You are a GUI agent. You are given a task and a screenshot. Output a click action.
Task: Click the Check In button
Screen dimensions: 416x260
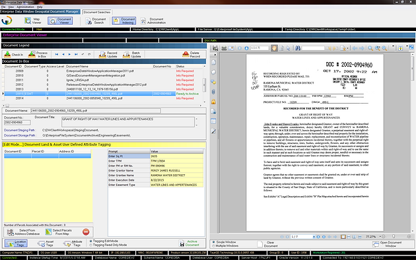click(x=14, y=54)
